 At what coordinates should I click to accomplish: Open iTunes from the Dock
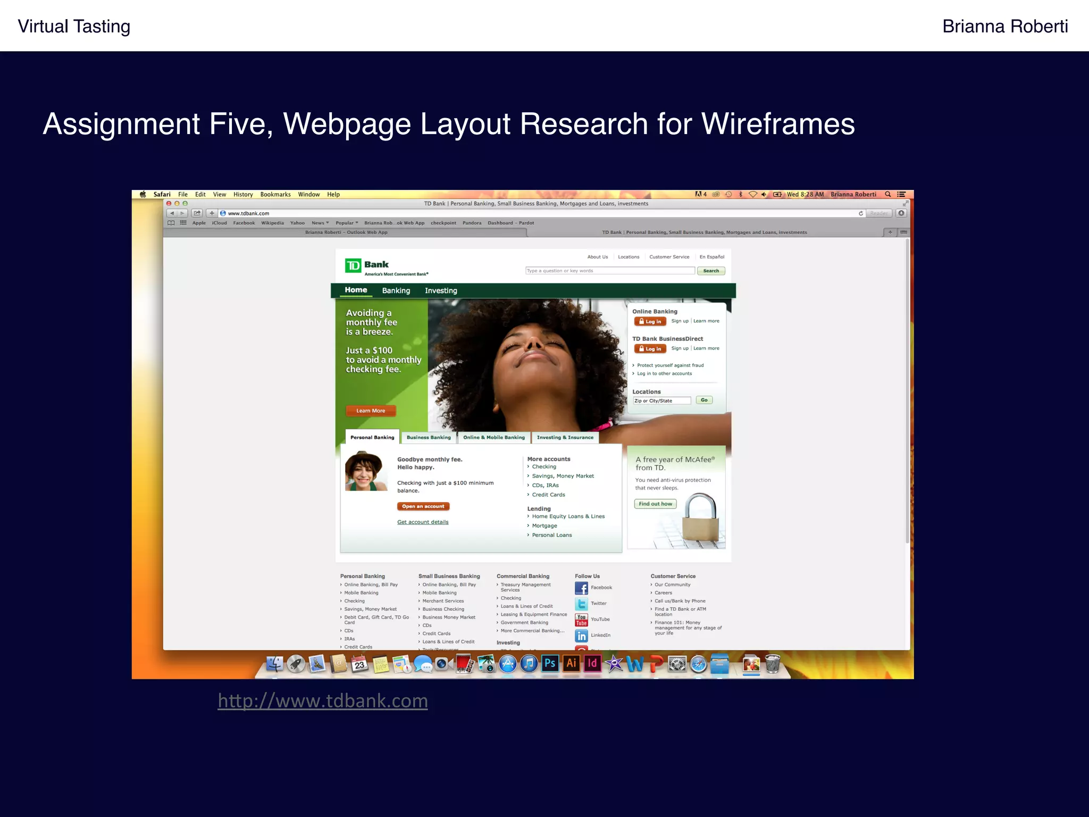pos(529,664)
